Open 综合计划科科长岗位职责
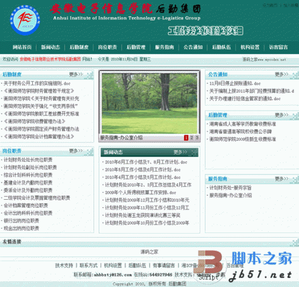This screenshot has width=299, height=287. pos(28,175)
